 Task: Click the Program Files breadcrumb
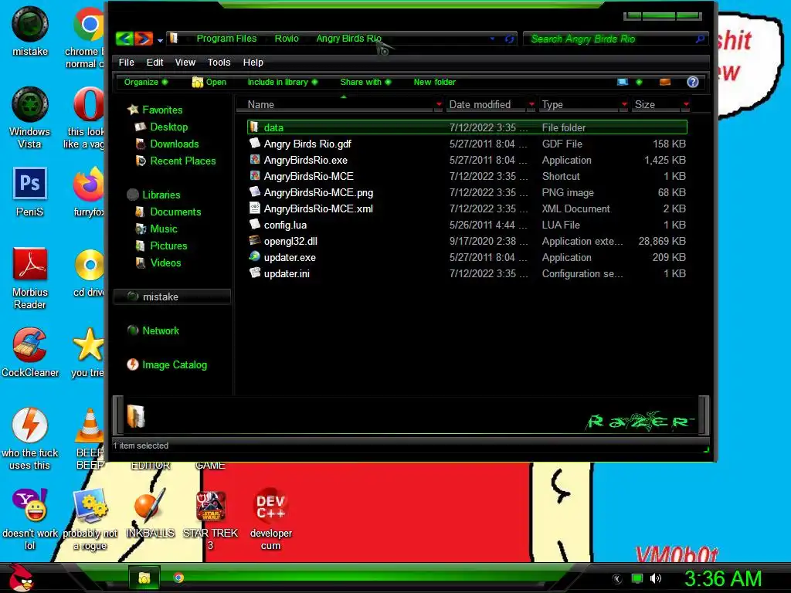(x=226, y=39)
